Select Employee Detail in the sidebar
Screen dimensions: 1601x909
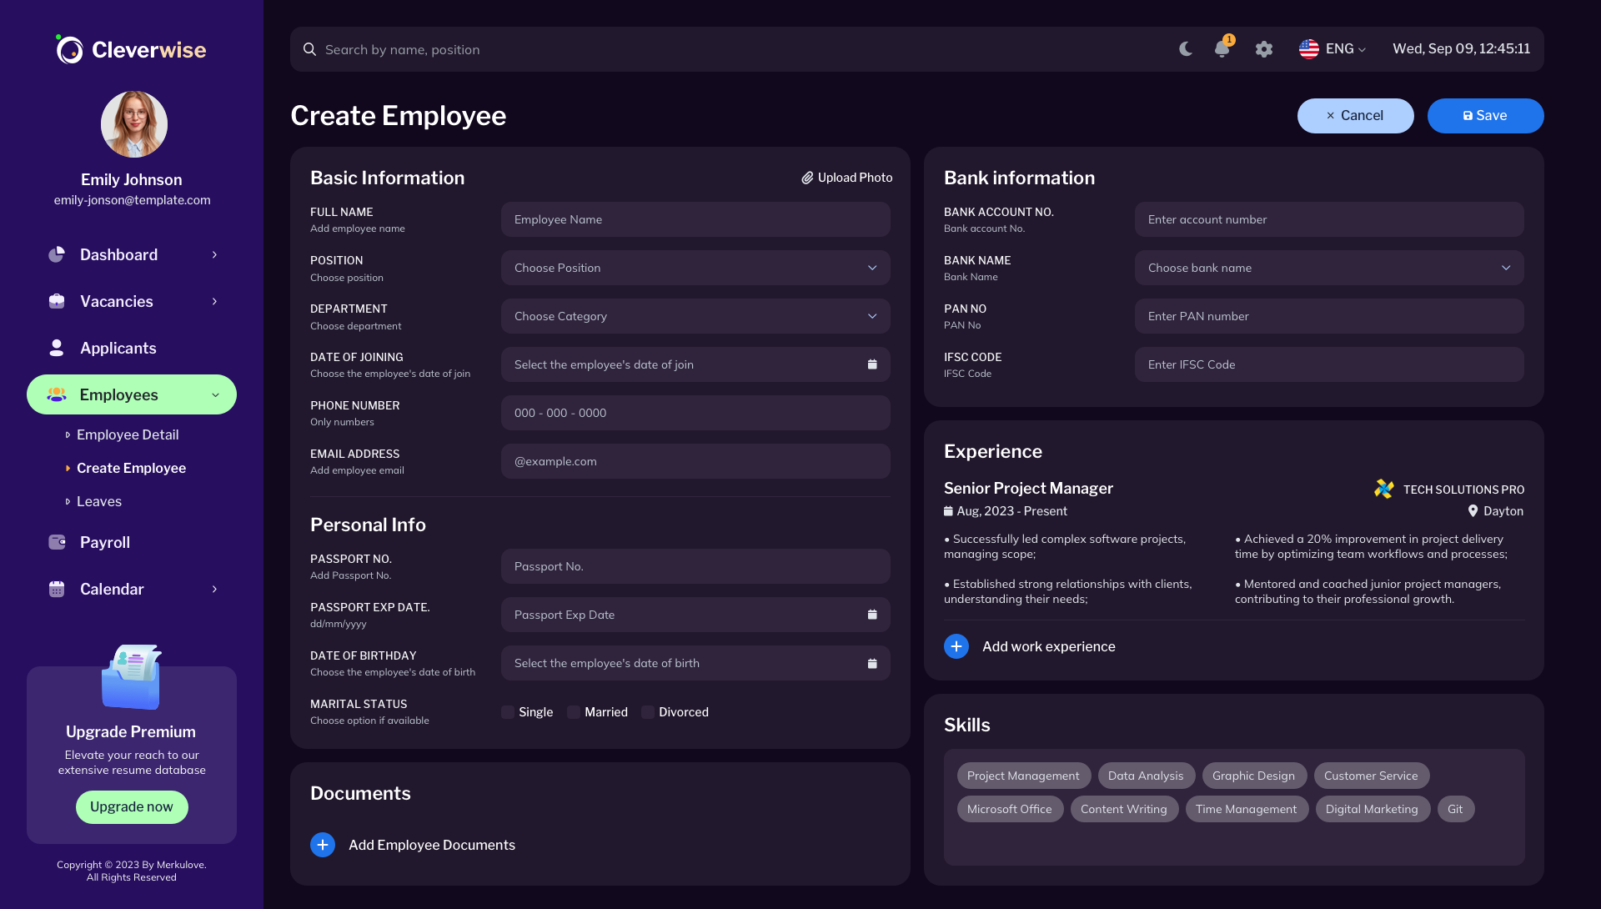point(127,434)
